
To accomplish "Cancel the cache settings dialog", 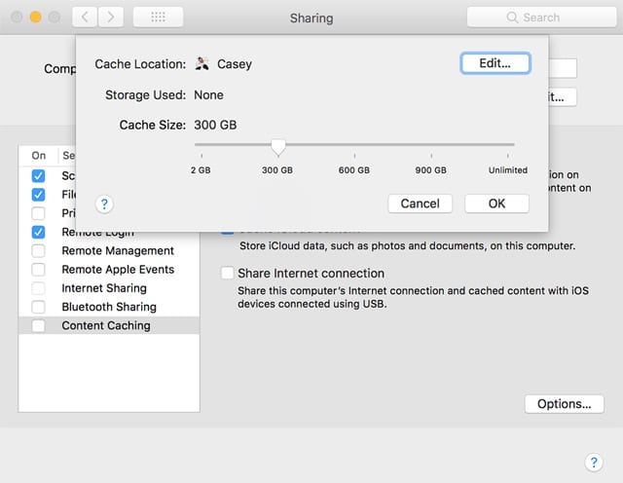I will (420, 204).
